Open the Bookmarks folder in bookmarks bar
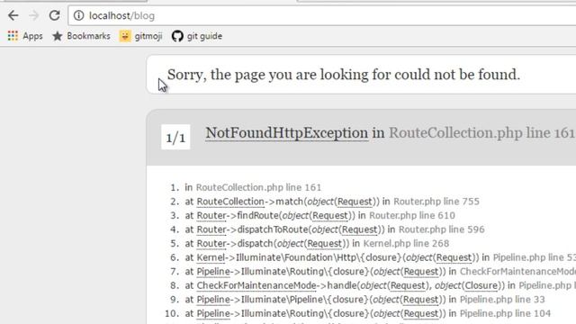The width and height of the screenshot is (576, 324). [x=81, y=36]
